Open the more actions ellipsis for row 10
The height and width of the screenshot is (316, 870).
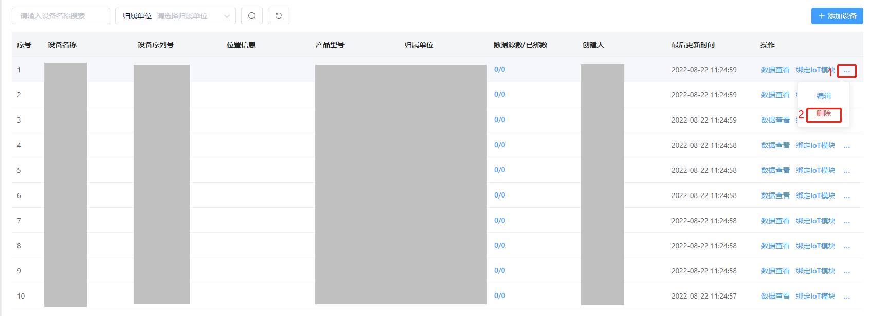pos(847,297)
